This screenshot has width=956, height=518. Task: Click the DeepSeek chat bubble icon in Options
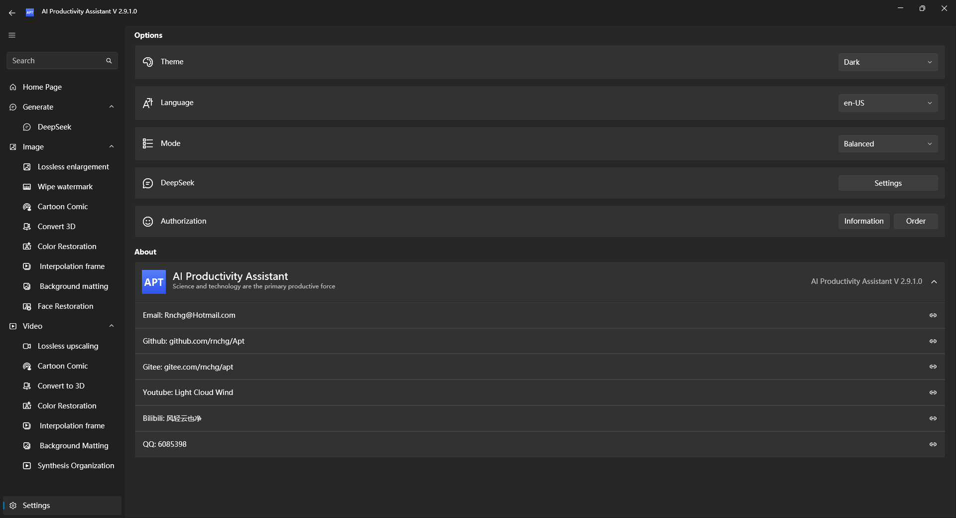coord(148,183)
